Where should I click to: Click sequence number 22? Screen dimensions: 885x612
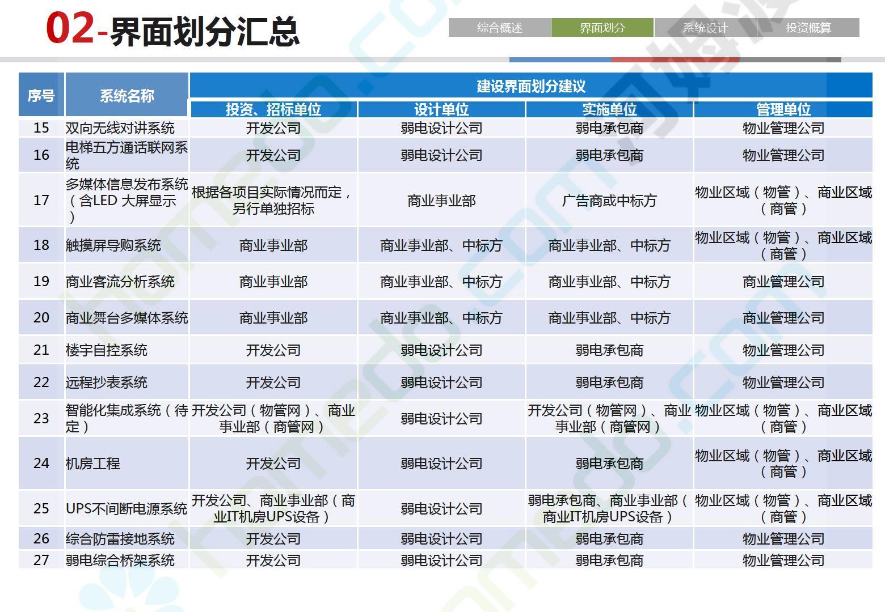pyautogui.click(x=41, y=382)
